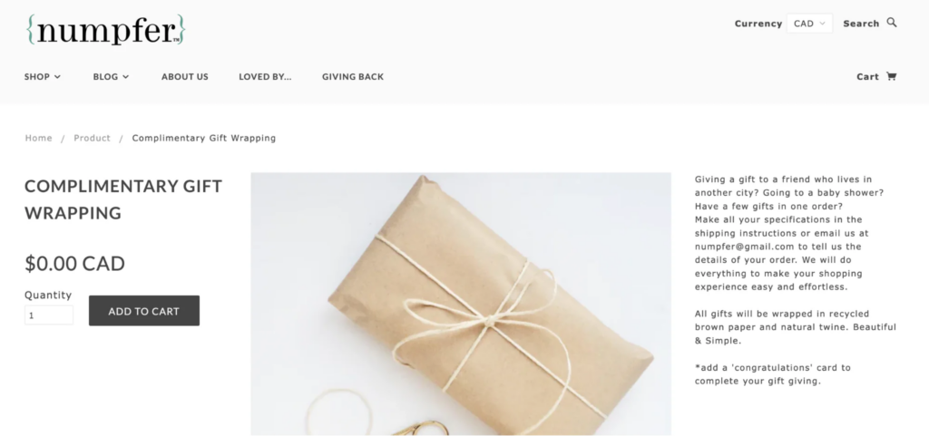This screenshot has height=436, width=929.
Task: Click the Currency label
Action: [758, 24]
